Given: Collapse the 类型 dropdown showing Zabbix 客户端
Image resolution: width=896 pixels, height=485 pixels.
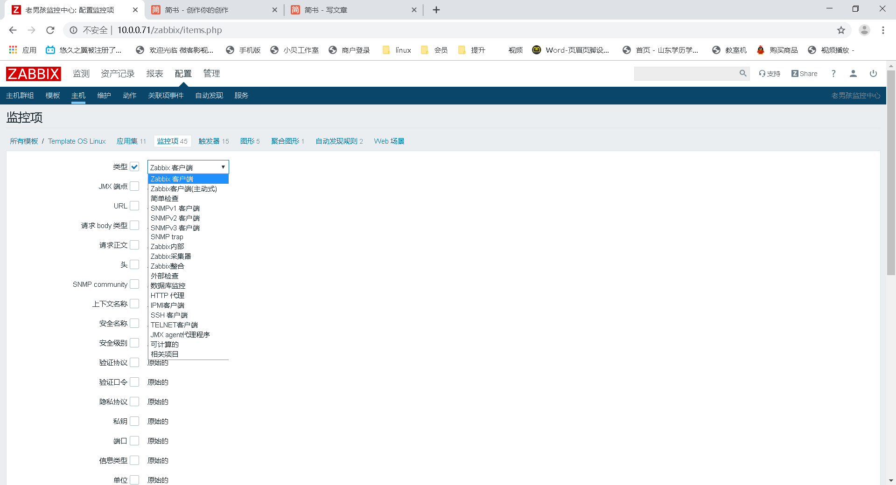Looking at the screenshot, I should click(188, 167).
